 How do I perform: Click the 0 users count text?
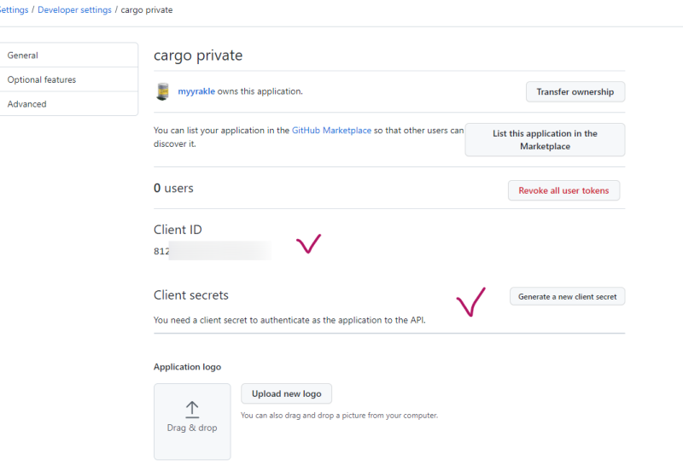tap(174, 188)
